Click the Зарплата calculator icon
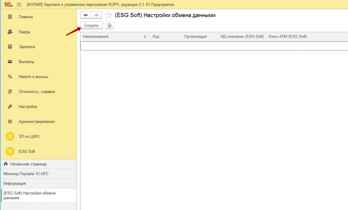 10,47
